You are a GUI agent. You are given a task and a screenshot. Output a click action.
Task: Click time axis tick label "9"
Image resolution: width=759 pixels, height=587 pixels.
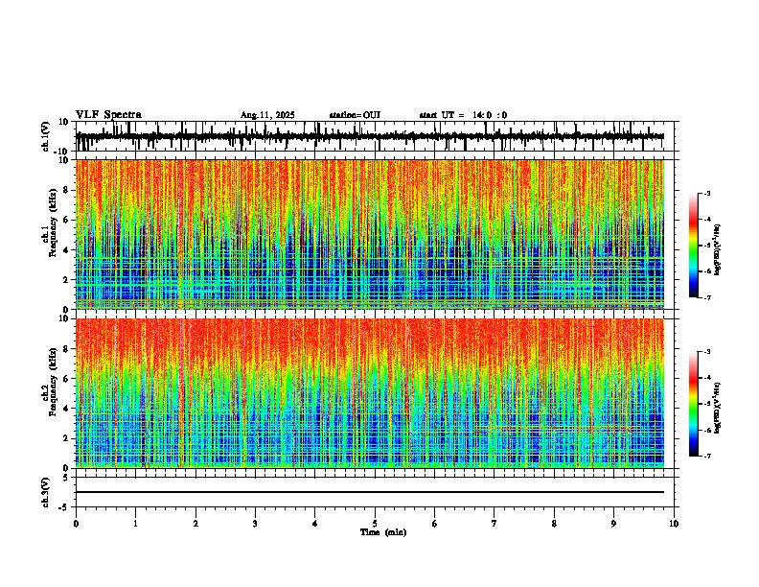[613, 524]
